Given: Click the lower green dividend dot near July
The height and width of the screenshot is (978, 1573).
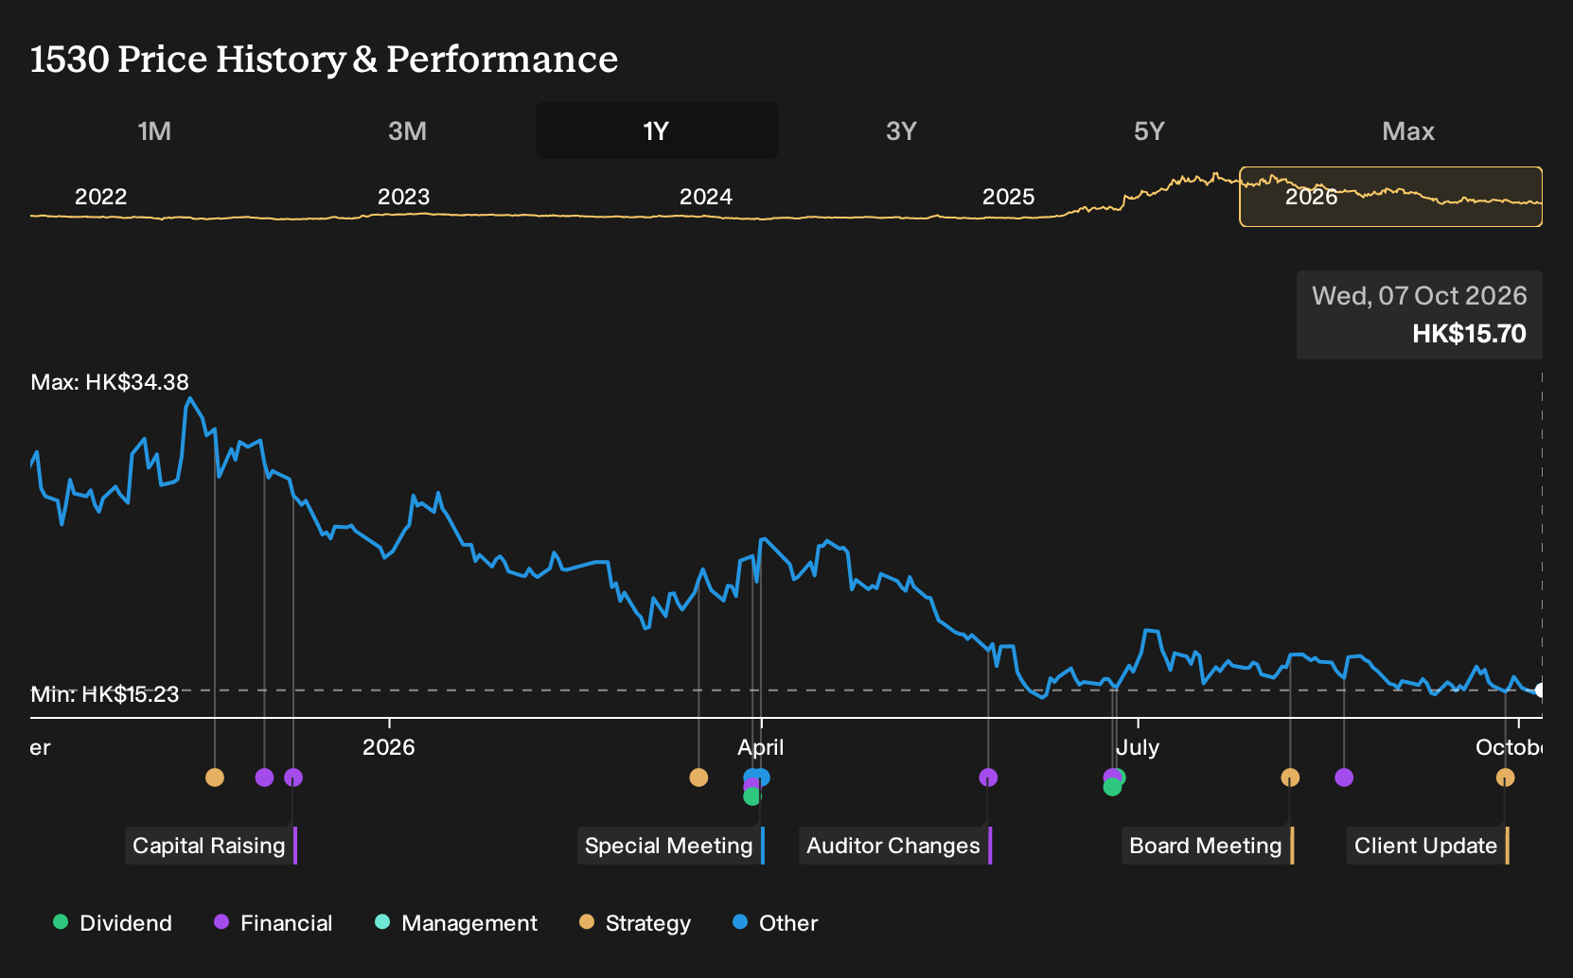Looking at the screenshot, I should point(1112,787).
